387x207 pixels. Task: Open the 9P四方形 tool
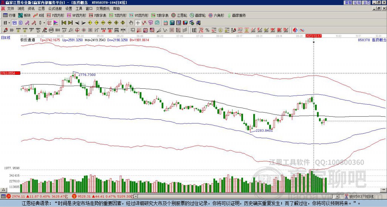pos(76,15)
